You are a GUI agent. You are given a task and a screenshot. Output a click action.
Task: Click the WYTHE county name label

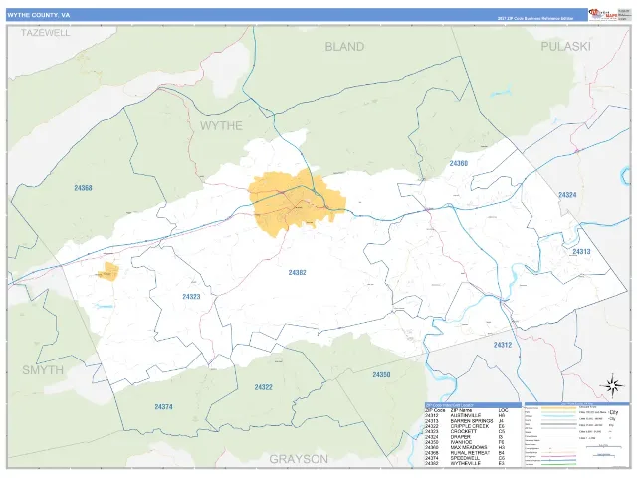tap(221, 126)
